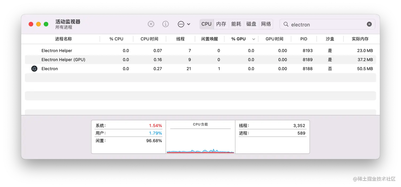Switch to the 网络 tab
The height and width of the screenshot is (187, 401).
266,24
